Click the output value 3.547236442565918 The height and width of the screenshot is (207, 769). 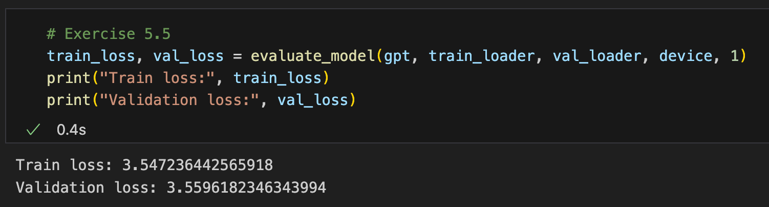[197, 165]
